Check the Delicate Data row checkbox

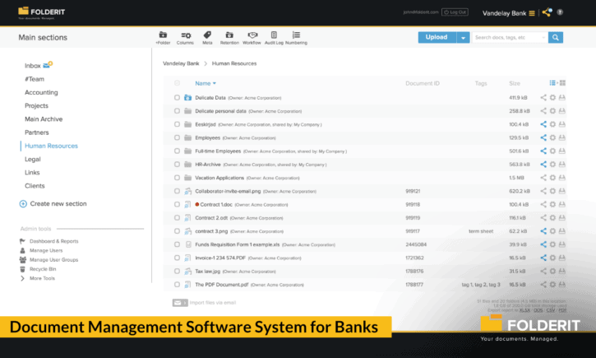click(x=177, y=98)
